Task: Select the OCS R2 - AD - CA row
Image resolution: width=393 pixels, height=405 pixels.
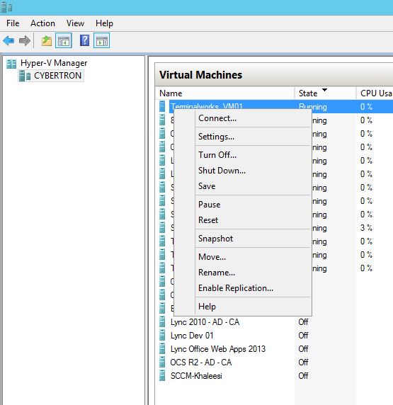Action: (274, 363)
